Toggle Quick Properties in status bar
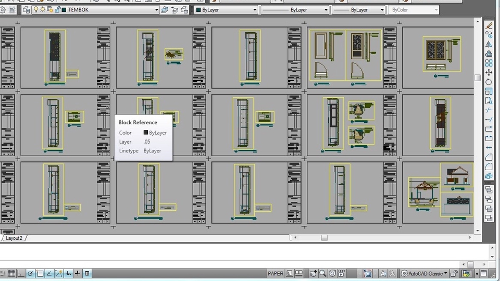 (87, 273)
